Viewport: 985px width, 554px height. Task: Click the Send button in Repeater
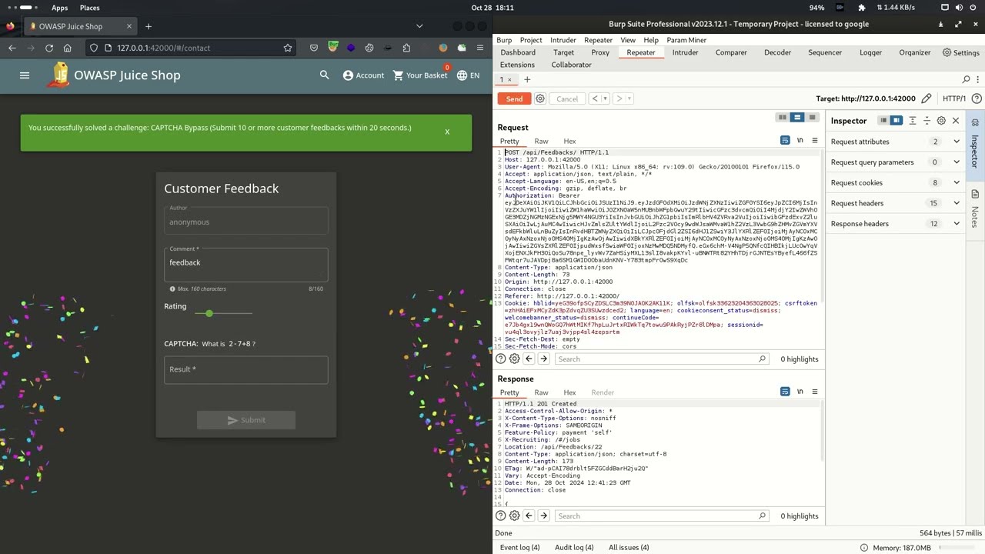tap(514, 98)
